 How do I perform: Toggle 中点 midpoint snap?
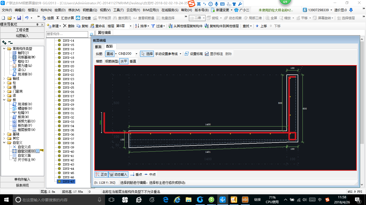click(x=150, y=174)
